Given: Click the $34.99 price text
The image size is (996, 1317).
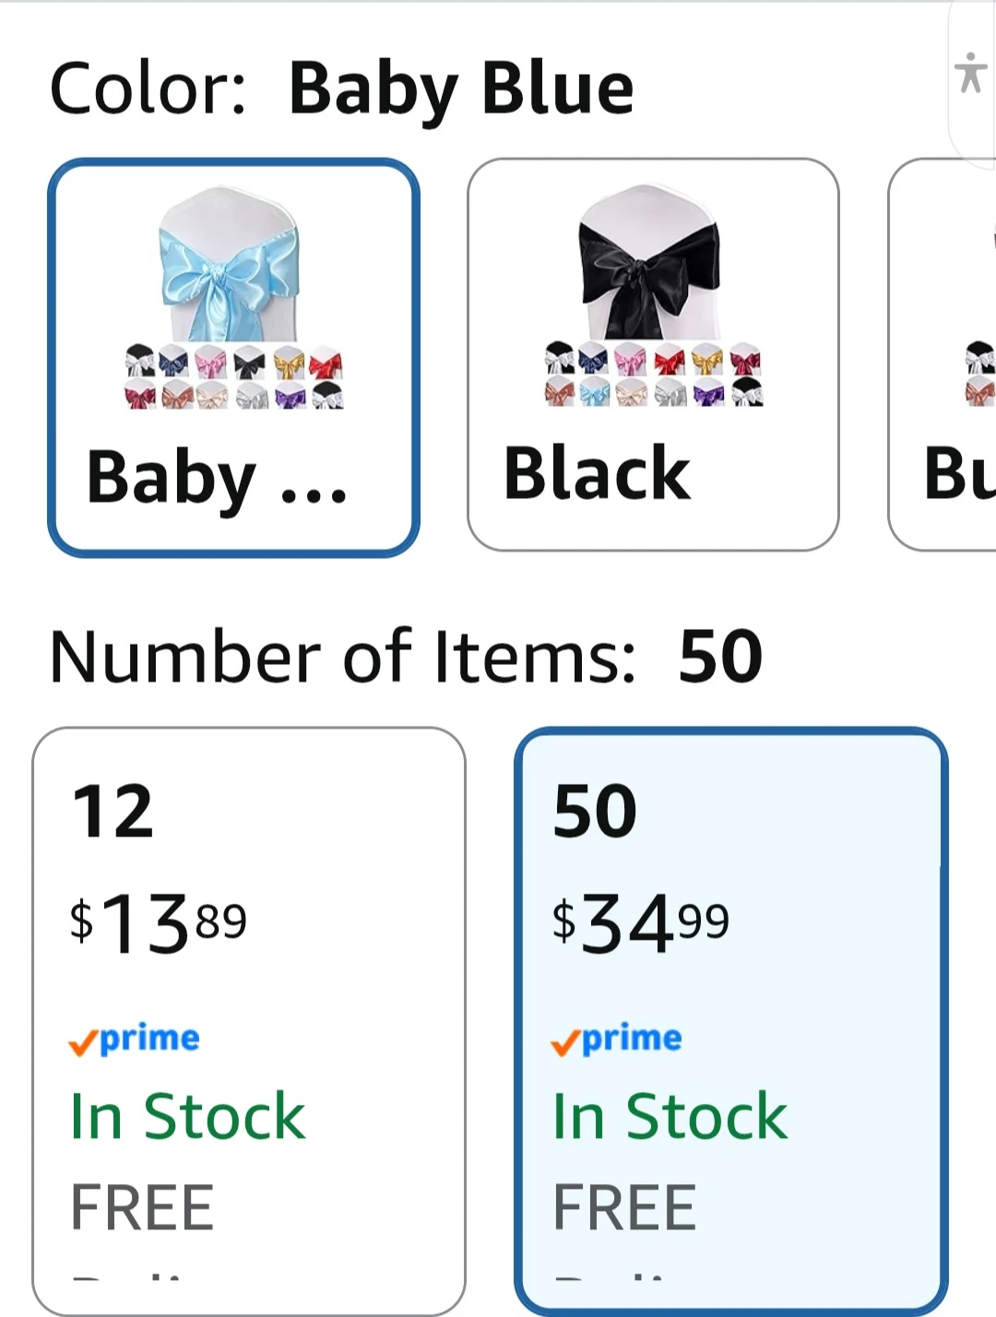Looking at the screenshot, I should point(641,923).
